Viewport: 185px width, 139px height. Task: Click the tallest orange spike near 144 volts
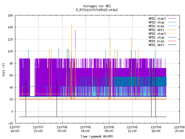[x=71, y=38]
